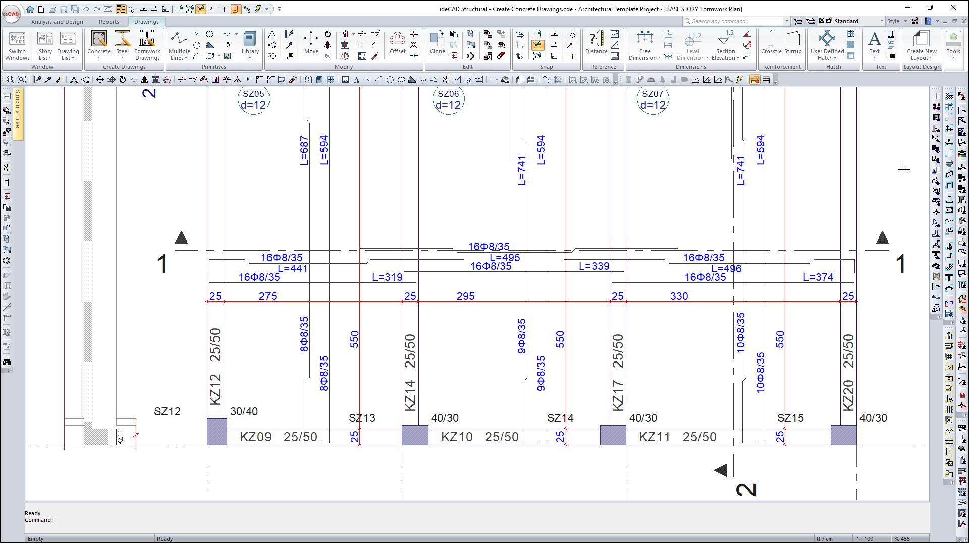Screen dimensions: 969x543
Task: Select the Steel drawing tool
Action: [122, 45]
